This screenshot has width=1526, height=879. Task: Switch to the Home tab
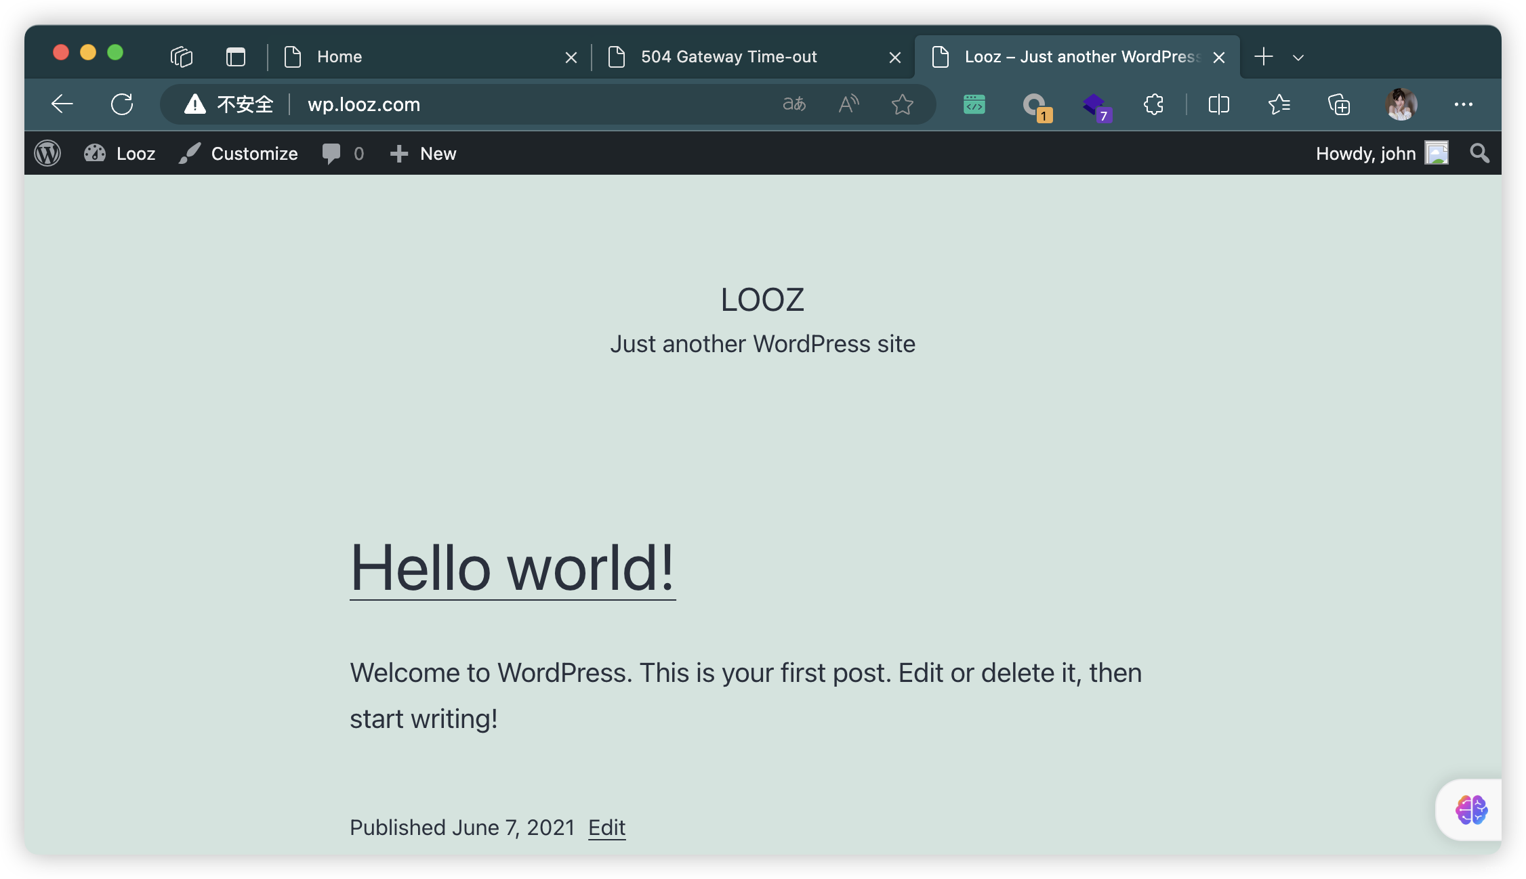click(430, 57)
